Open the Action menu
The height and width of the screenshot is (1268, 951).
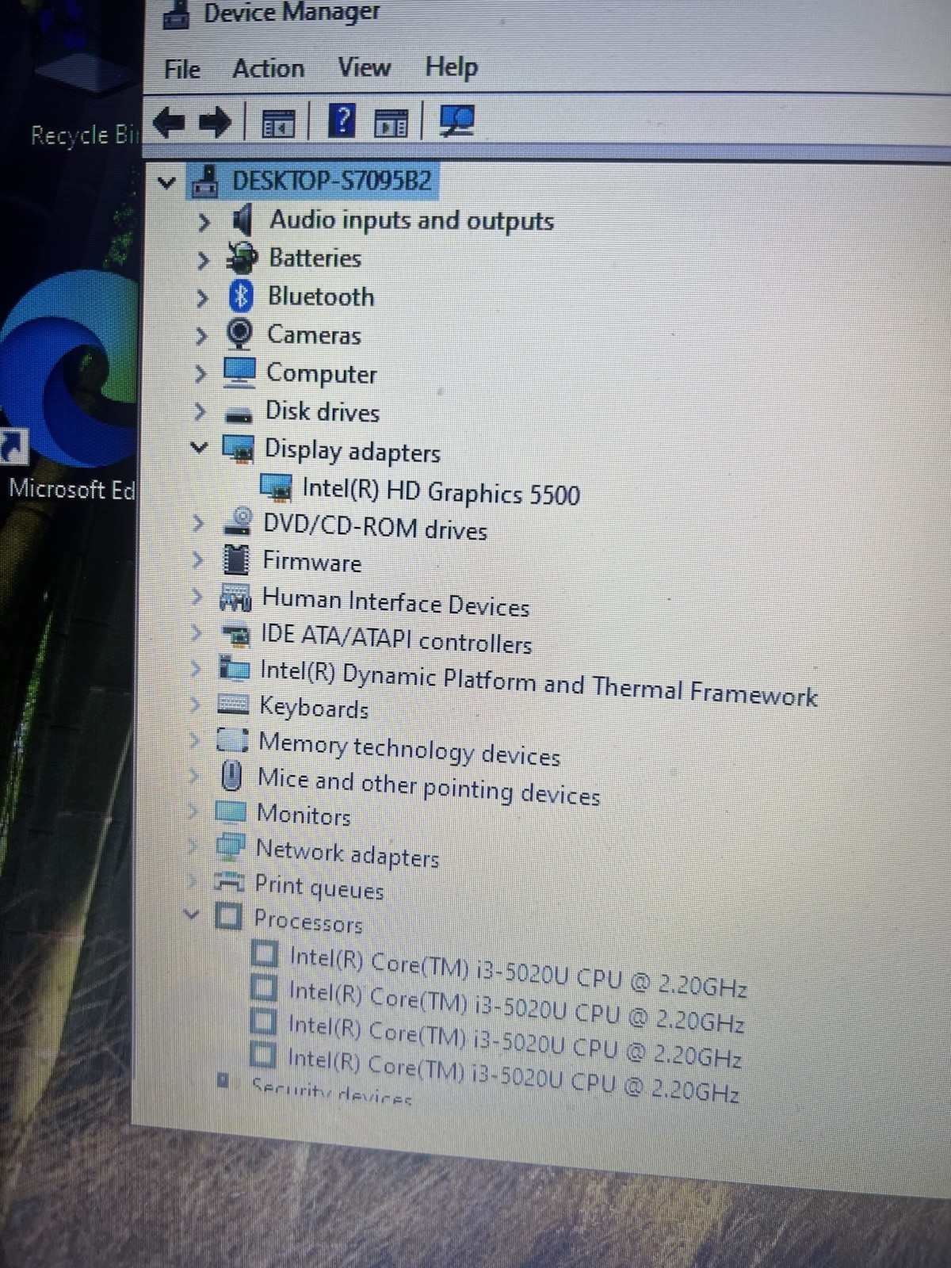pyautogui.click(x=268, y=68)
